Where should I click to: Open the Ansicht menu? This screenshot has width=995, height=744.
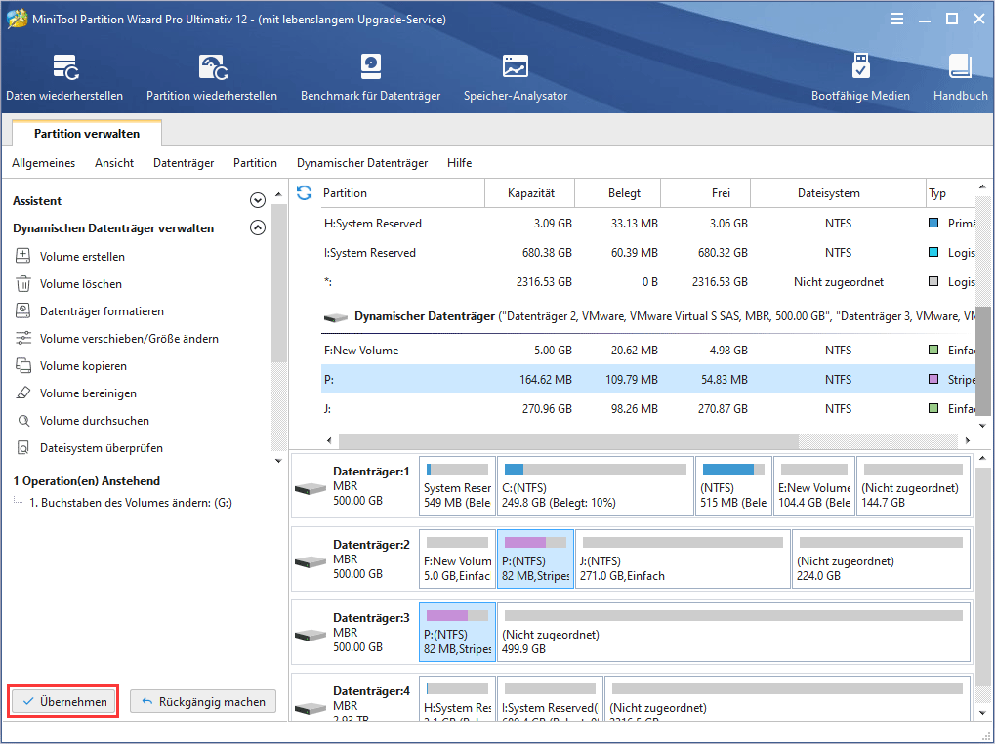tap(114, 163)
